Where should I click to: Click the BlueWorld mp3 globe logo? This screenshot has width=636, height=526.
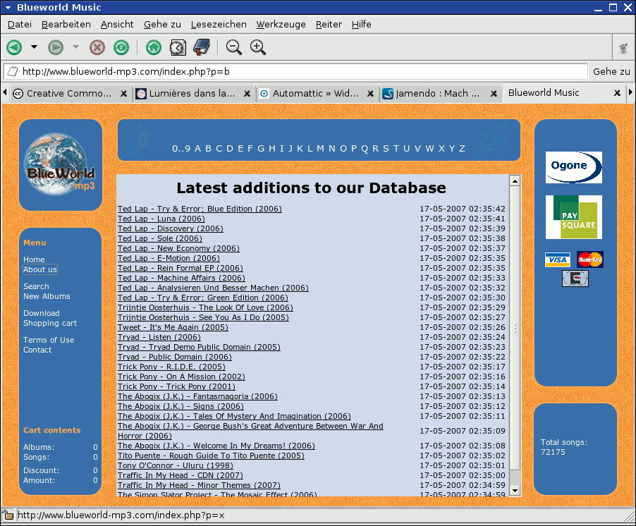pyautogui.click(x=61, y=165)
